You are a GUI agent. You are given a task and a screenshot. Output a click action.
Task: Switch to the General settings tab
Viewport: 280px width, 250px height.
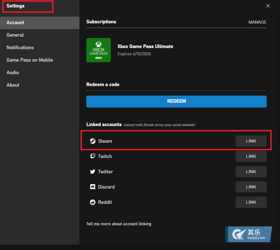tap(15, 35)
